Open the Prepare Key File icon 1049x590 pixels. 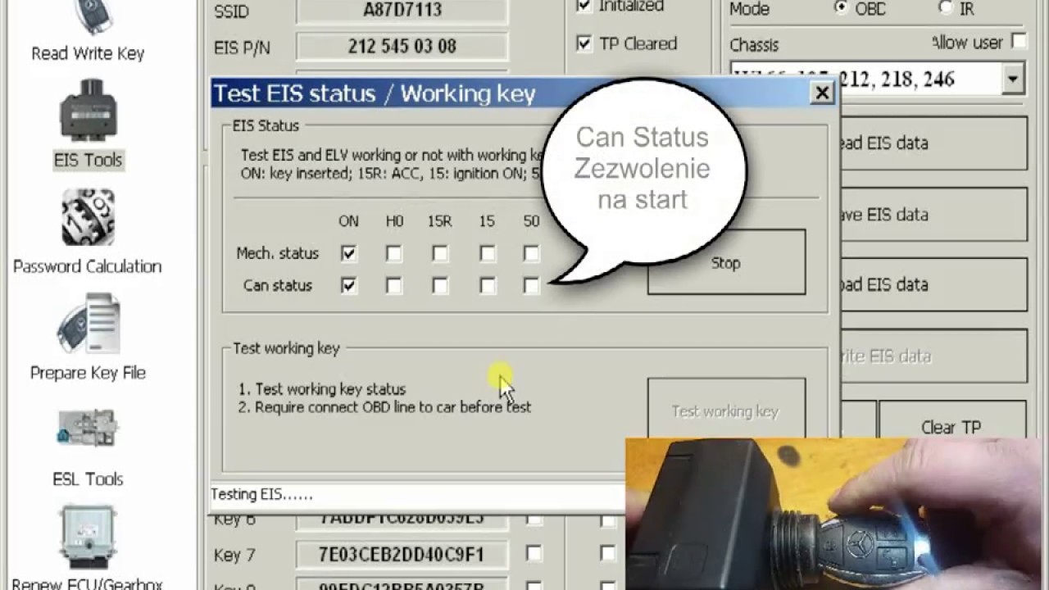click(x=88, y=324)
